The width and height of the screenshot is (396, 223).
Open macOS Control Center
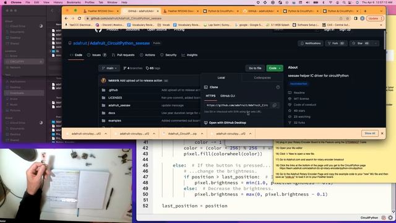pos(350,2)
